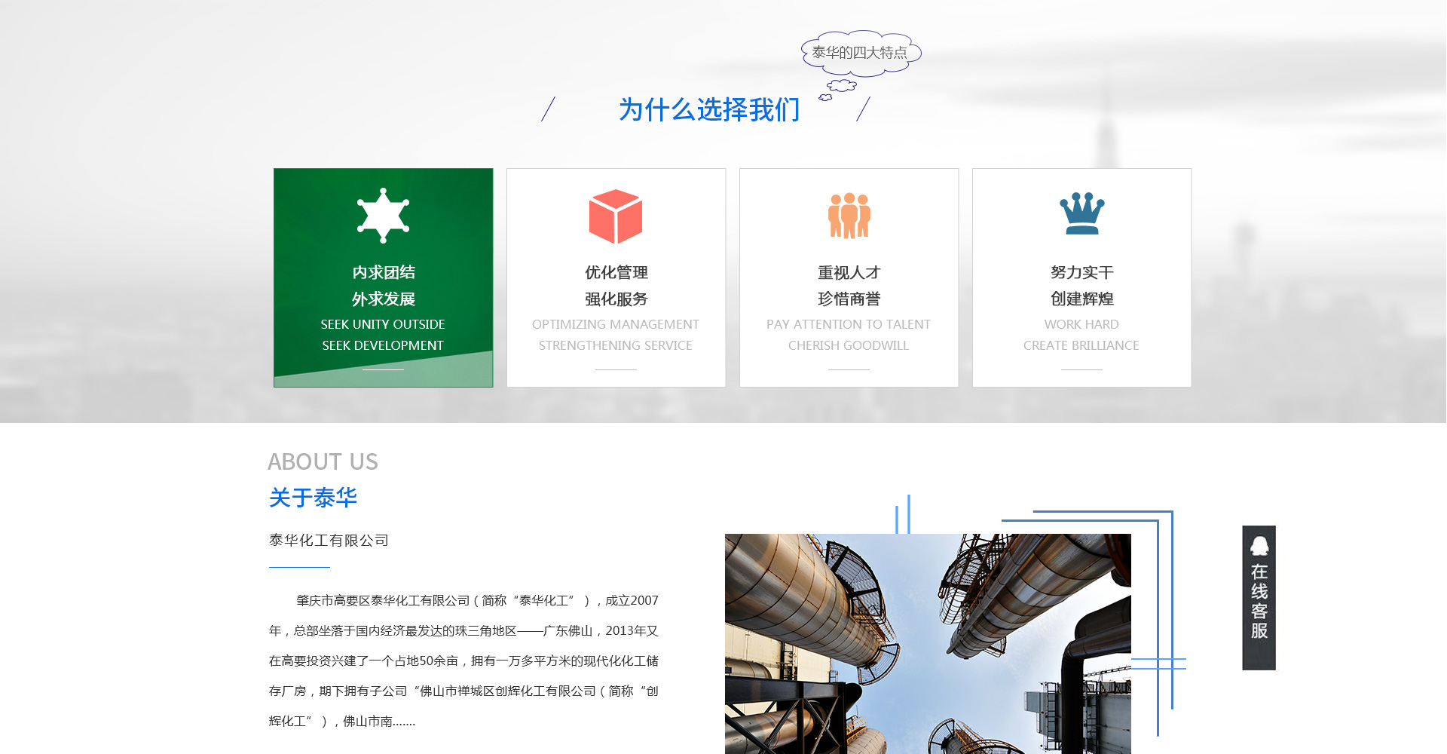
Task: Select the 内求团结 外求发展 heading
Action: point(383,286)
